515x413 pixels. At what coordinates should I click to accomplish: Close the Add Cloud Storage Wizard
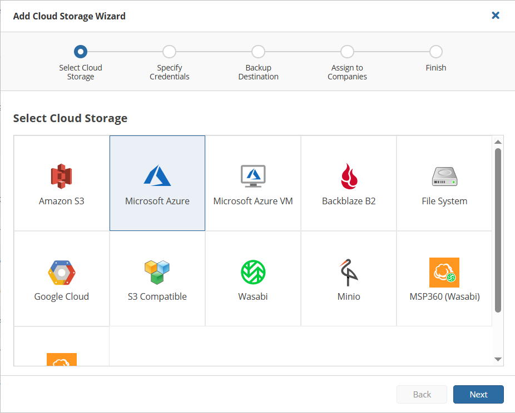coord(496,16)
